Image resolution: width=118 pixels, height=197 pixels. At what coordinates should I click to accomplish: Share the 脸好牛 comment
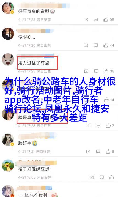[x=88, y=152]
